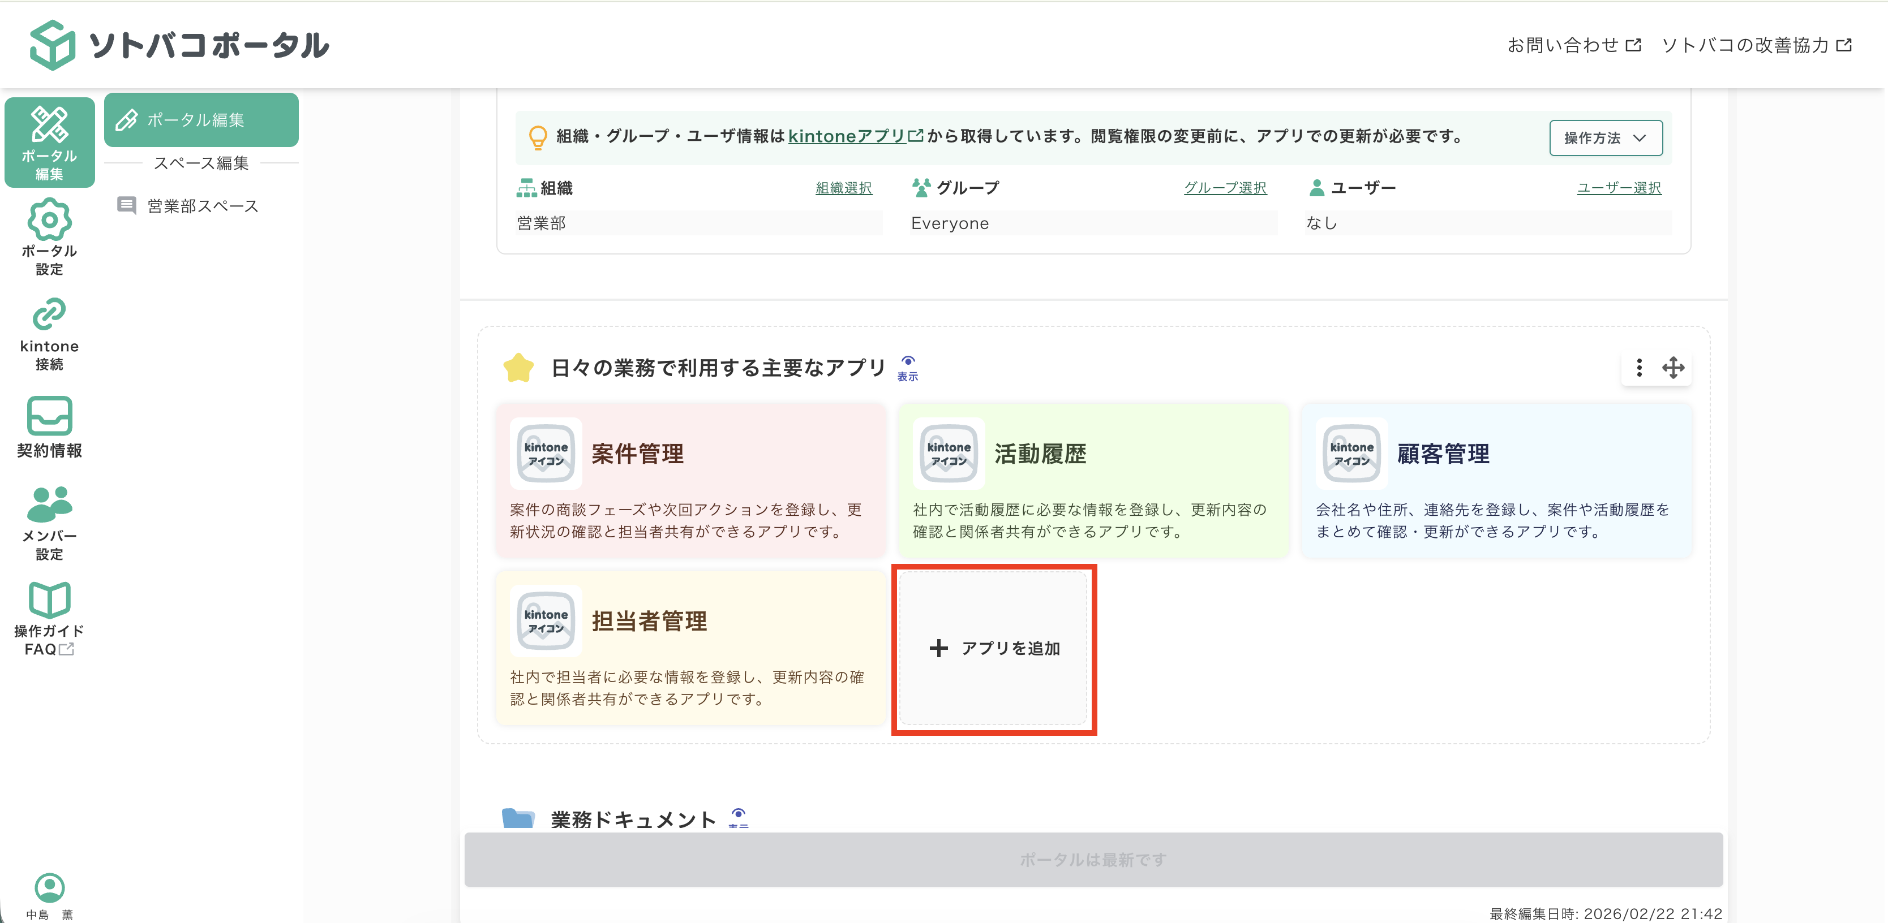Click the ユーザー選択 link
The image size is (1888, 923).
pyautogui.click(x=1618, y=188)
